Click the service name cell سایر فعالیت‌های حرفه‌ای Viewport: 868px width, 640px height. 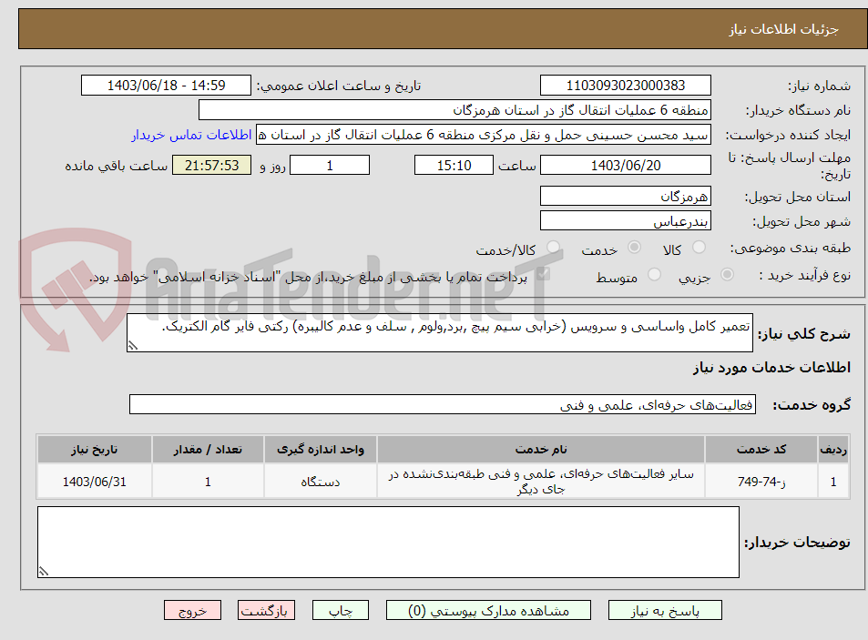pos(541,482)
